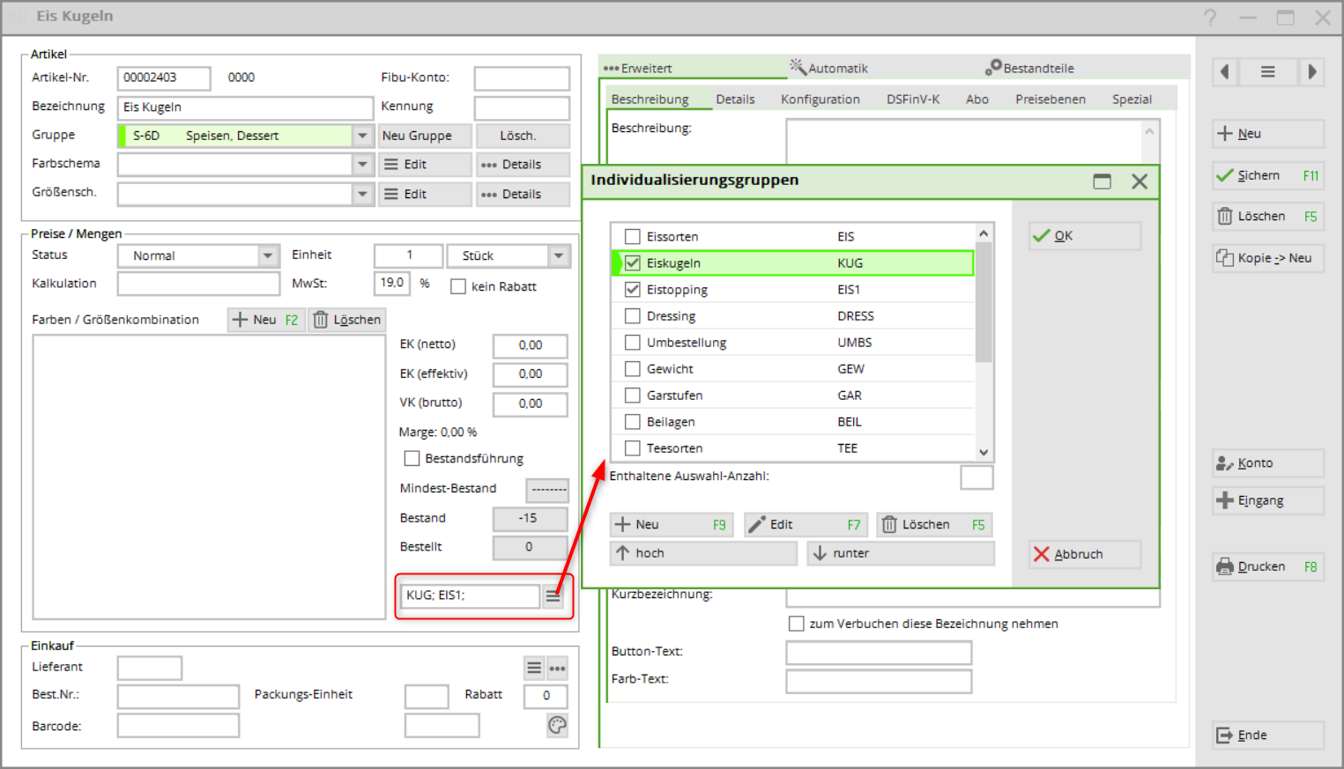The image size is (1344, 769).
Task: Open the Bestandteile tab
Action: pyautogui.click(x=1029, y=68)
